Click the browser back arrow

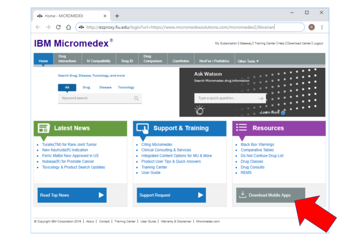tap(38, 27)
